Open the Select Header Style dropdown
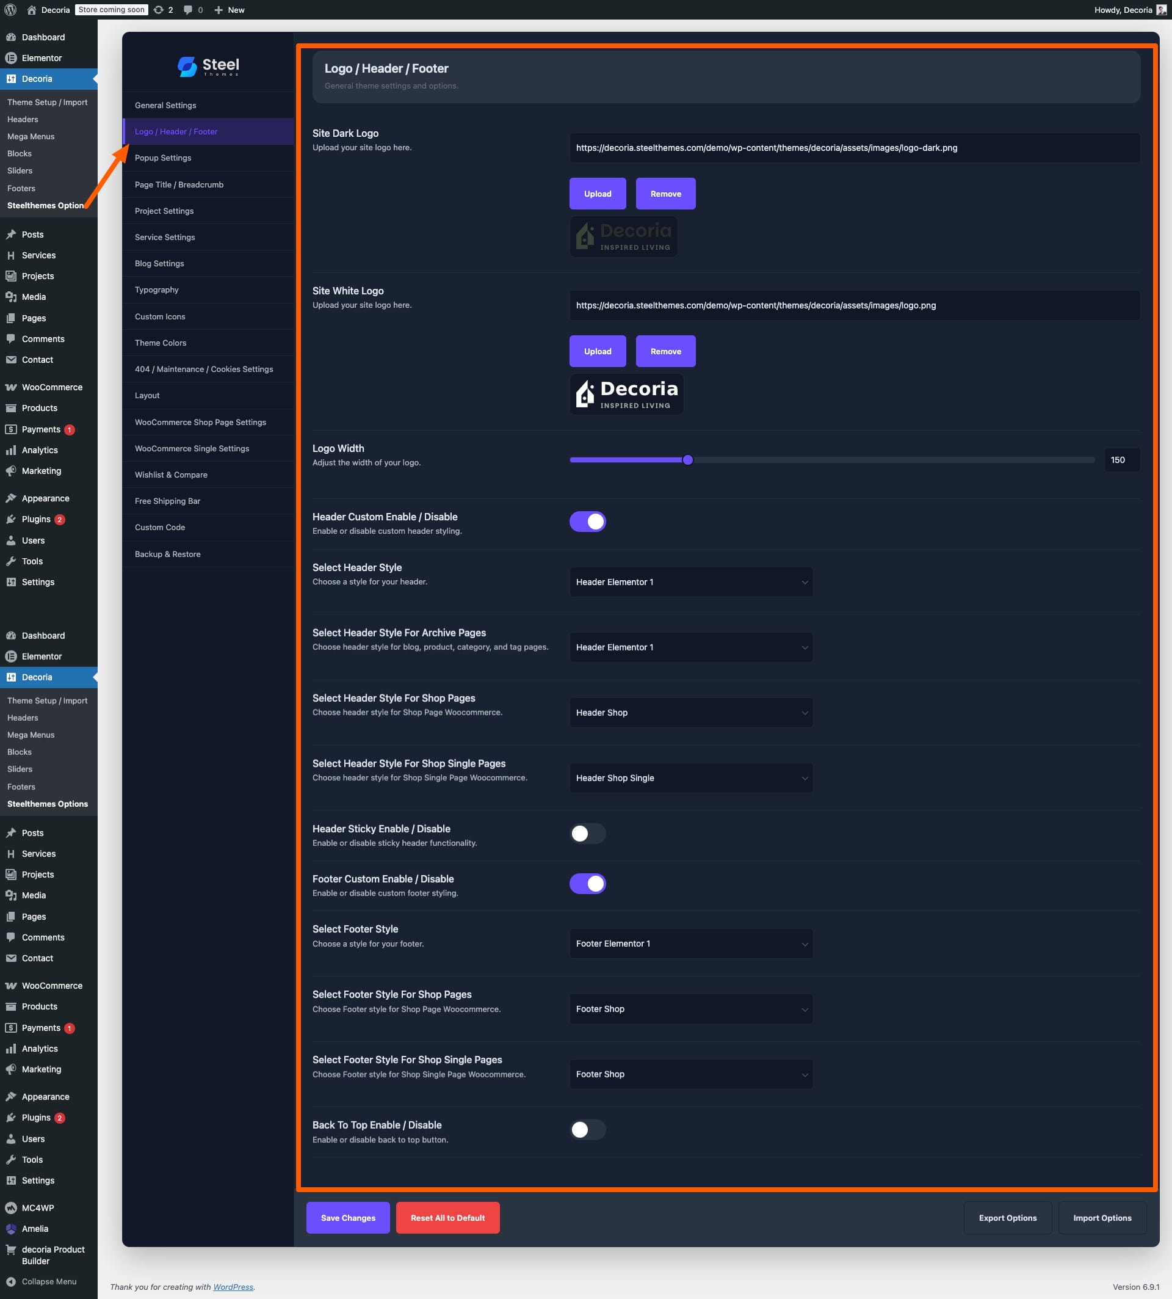1172x1299 pixels. coord(691,582)
